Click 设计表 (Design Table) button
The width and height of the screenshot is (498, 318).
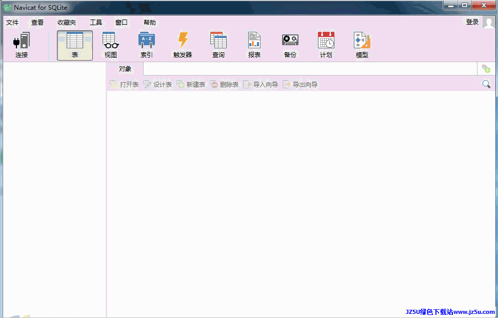pos(157,84)
